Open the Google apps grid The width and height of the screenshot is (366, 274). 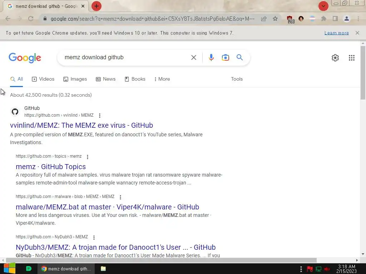click(x=352, y=58)
